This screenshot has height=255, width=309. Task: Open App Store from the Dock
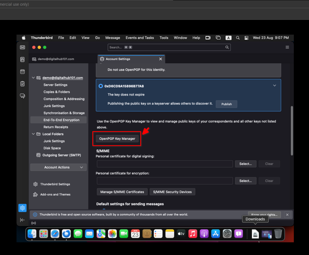pos(215,234)
